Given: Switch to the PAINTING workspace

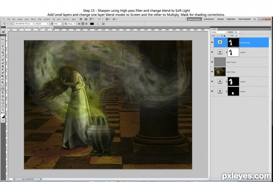Looking at the screenshot, I should point(231,19).
